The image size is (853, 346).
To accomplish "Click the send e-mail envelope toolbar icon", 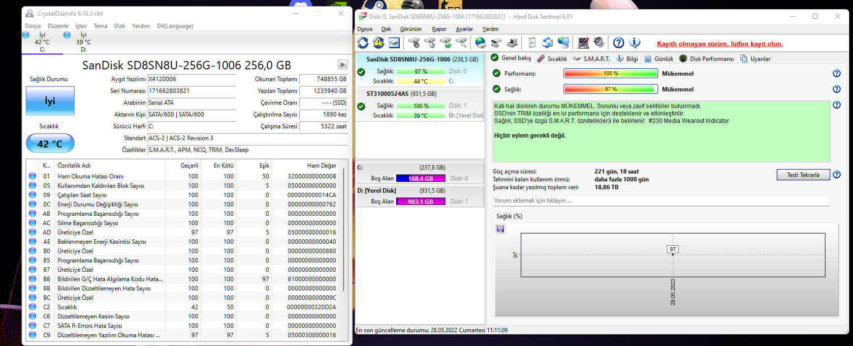I will click(x=547, y=43).
